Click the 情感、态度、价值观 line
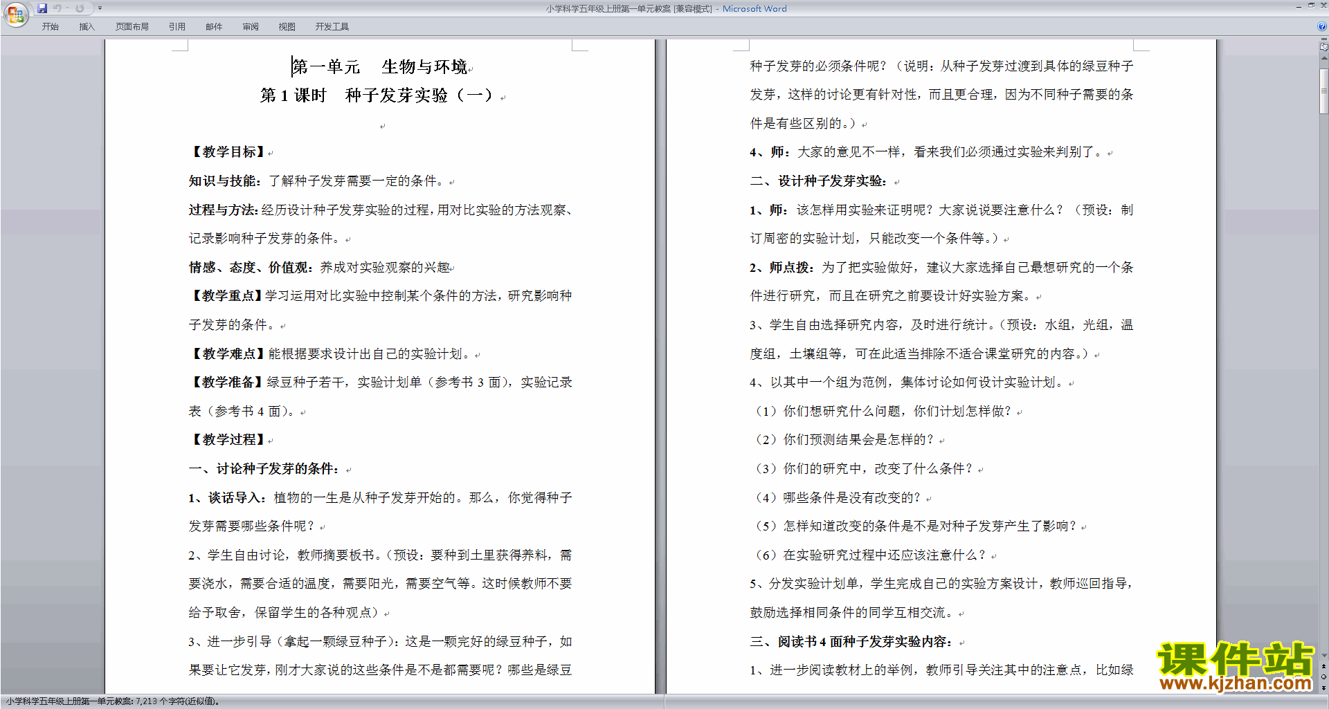This screenshot has height=709, width=1329. click(x=320, y=268)
